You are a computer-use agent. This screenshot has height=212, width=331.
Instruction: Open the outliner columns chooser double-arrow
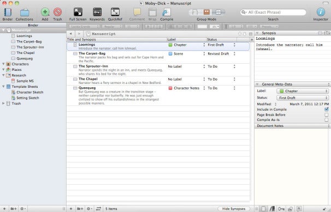point(252,40)
